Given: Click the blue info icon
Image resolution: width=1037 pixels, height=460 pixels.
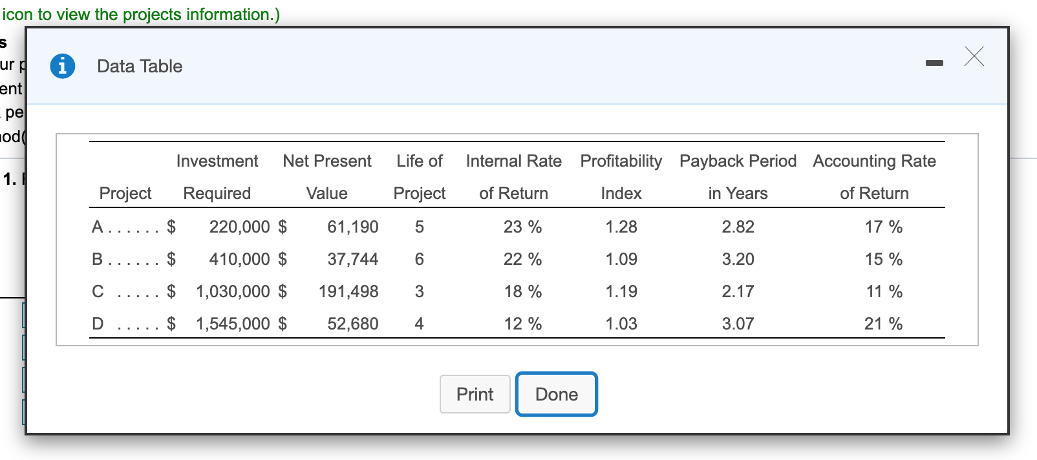Looking at the screenshot, I should tap(63, 66).
